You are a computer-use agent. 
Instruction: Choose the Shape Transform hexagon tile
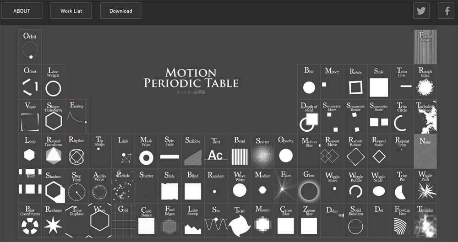click(x=53, y=117)
